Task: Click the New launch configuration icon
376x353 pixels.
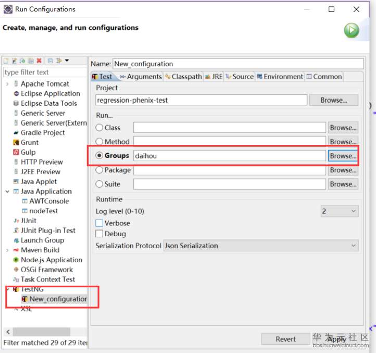Action: tap(6, 60)
